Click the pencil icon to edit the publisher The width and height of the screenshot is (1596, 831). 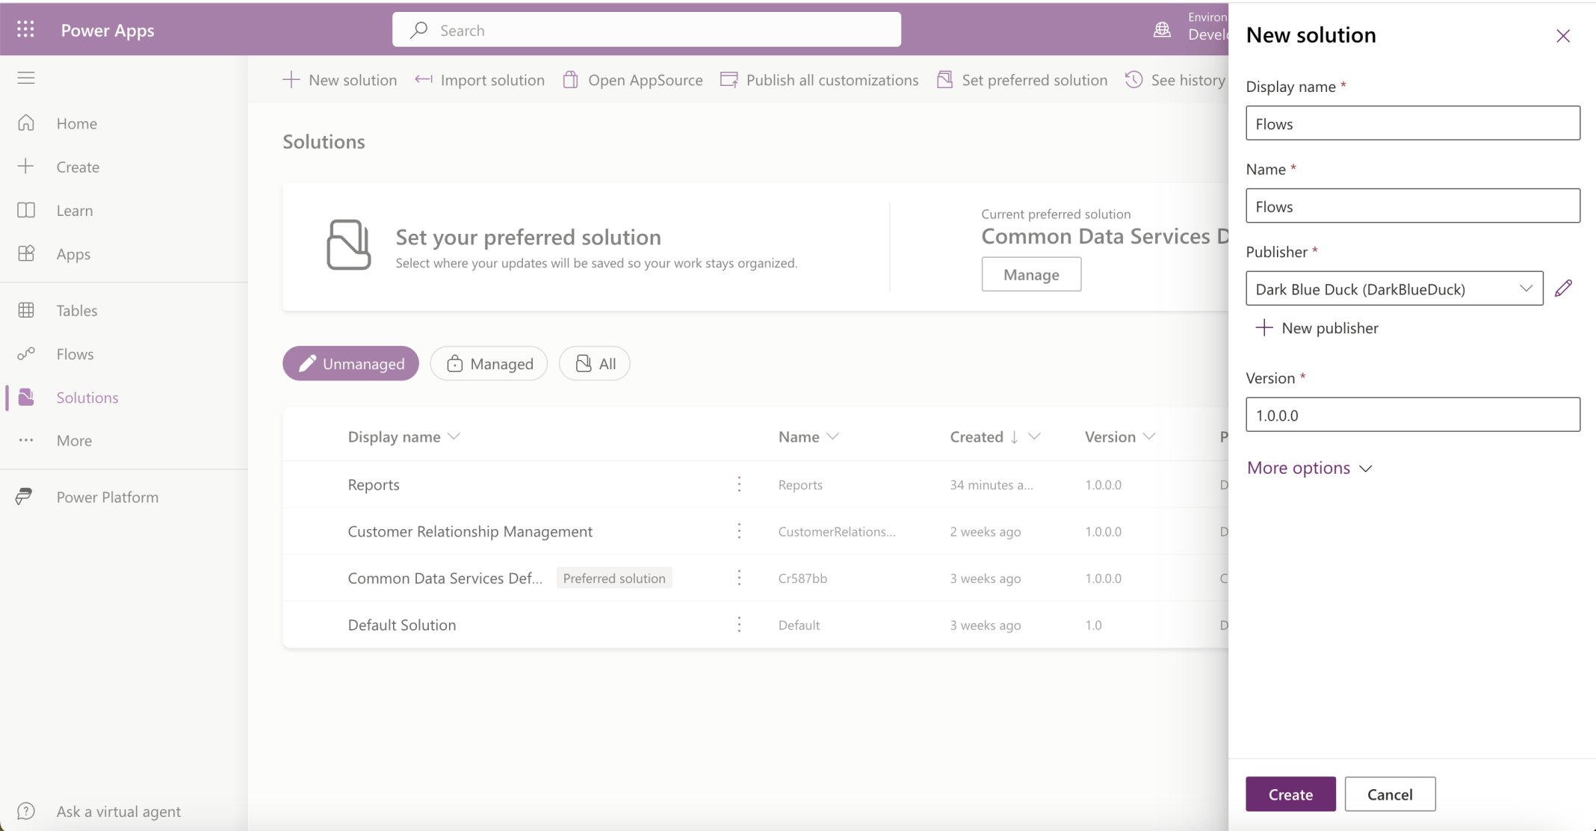1563,288
